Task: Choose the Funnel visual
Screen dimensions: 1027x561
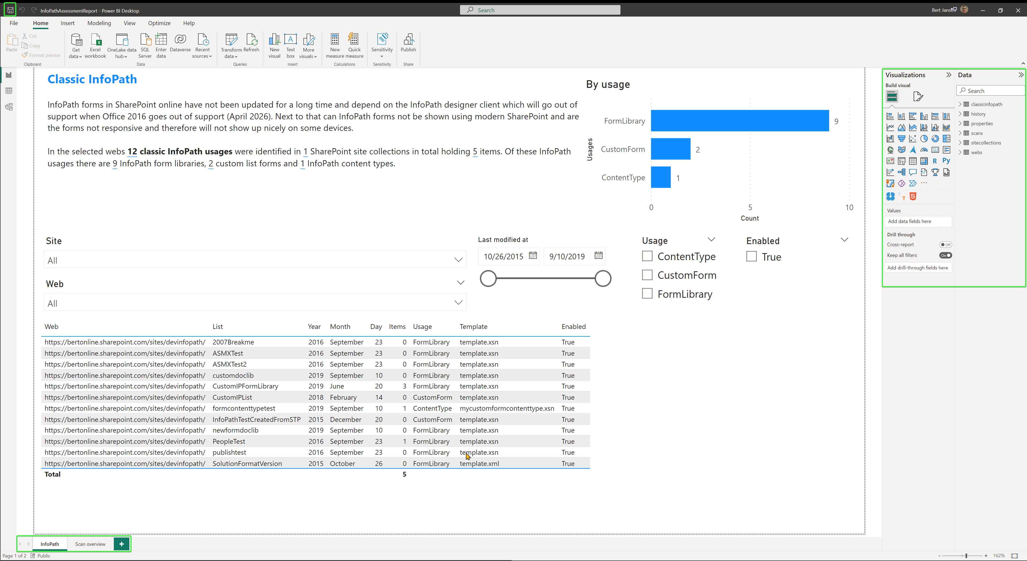Action: point(901,139)
